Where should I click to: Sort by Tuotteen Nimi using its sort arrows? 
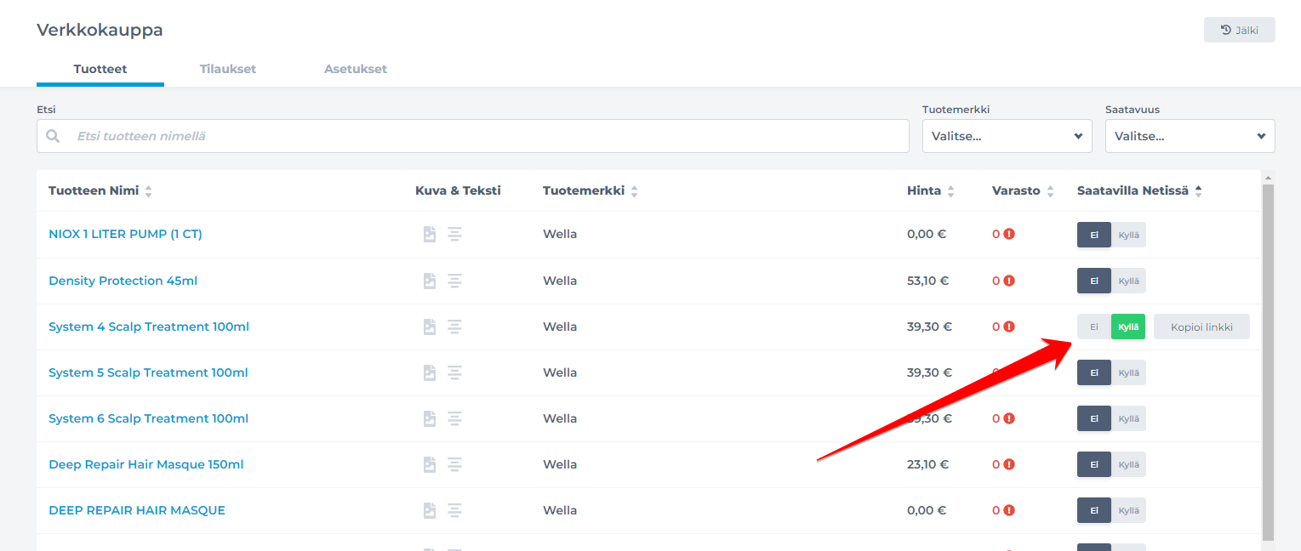[148, 191]
